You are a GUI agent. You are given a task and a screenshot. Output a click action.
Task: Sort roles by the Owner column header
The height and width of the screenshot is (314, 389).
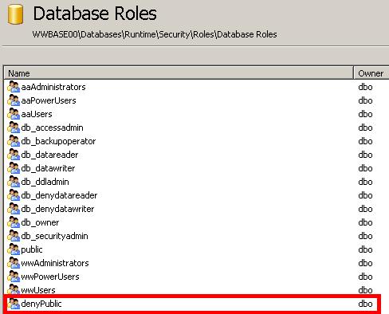(371, 73)
